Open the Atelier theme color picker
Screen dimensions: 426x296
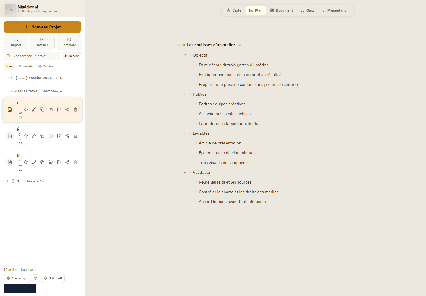[17, 278]
